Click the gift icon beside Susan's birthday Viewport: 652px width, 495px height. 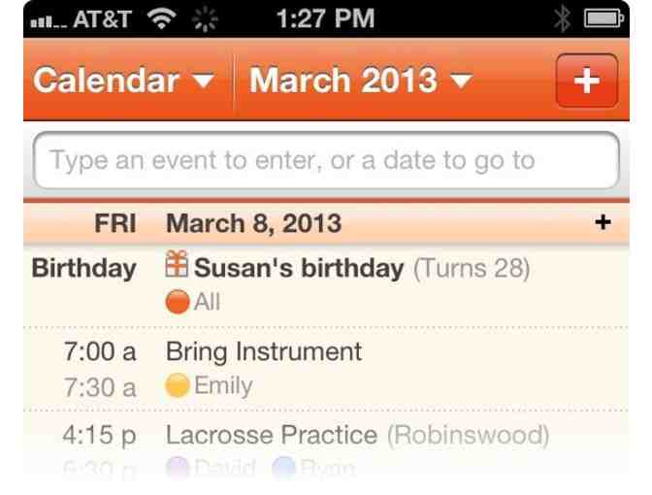[178, 267]
